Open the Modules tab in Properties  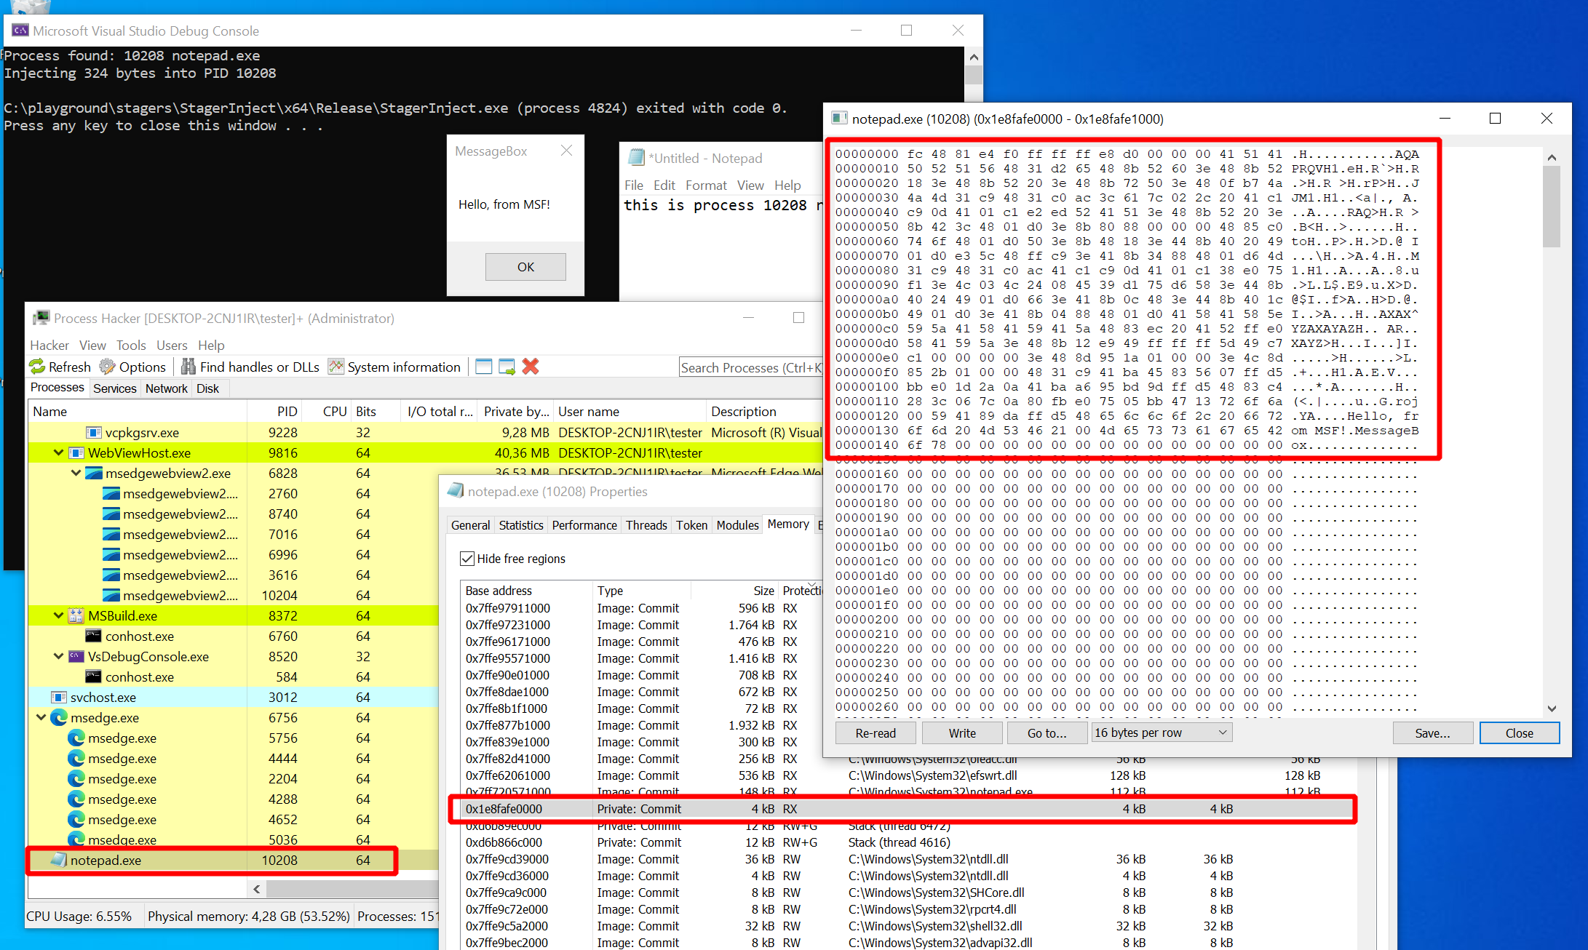(x=737, y=525)
